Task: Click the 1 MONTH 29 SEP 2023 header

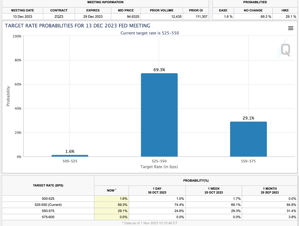Action: point(270,190)
